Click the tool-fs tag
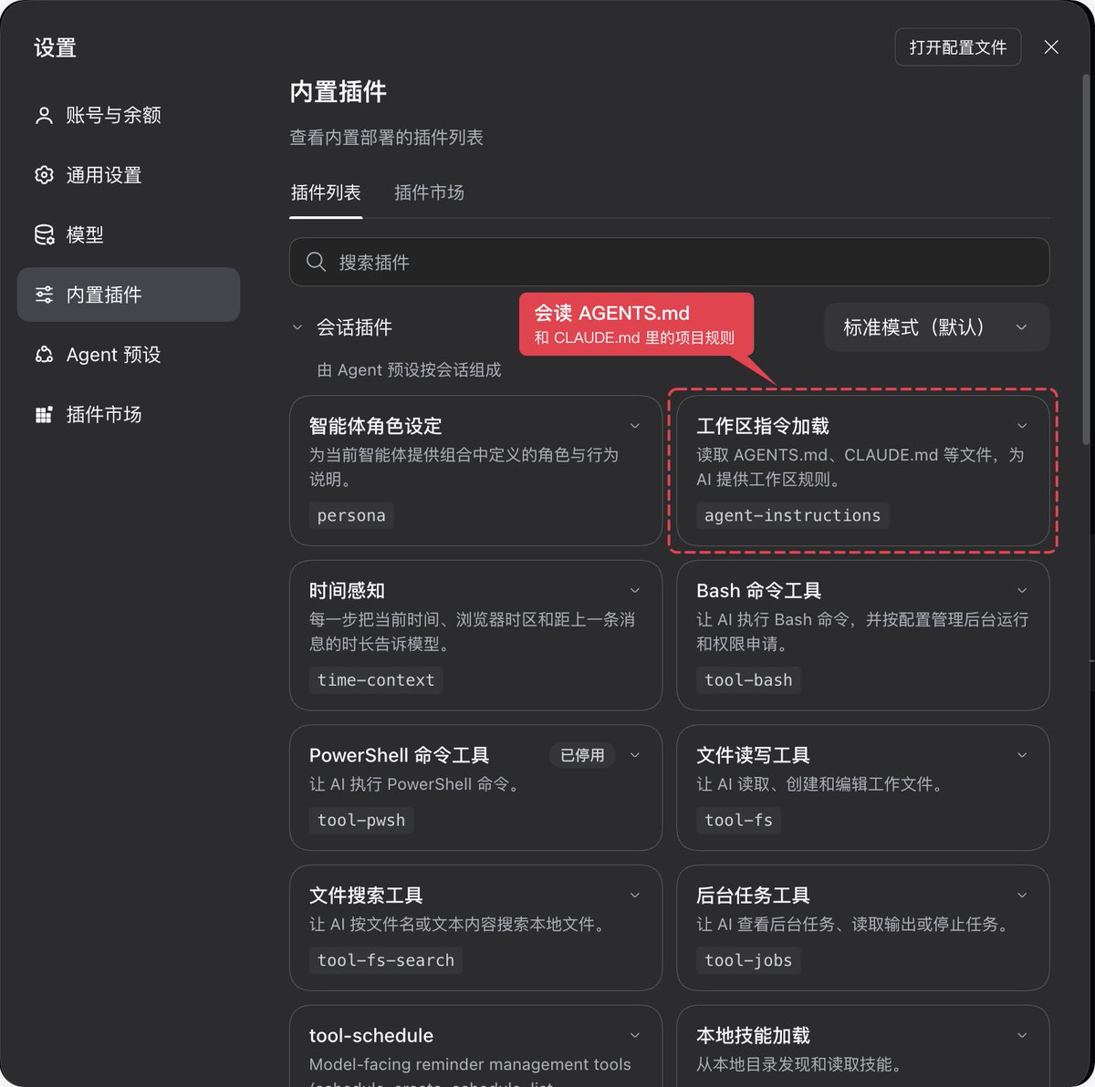The width and height of the screenshot is (1095, 1087). coord(738,820)
